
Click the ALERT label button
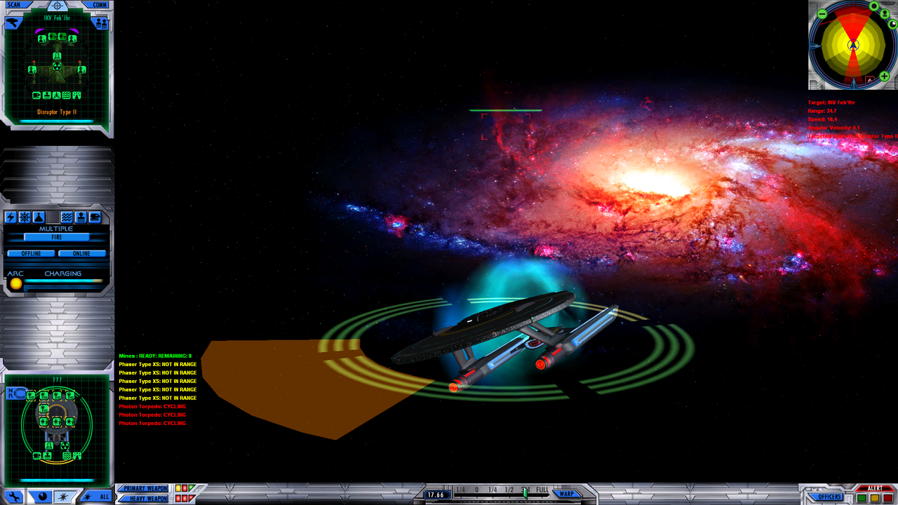click(x=876, y=488)
